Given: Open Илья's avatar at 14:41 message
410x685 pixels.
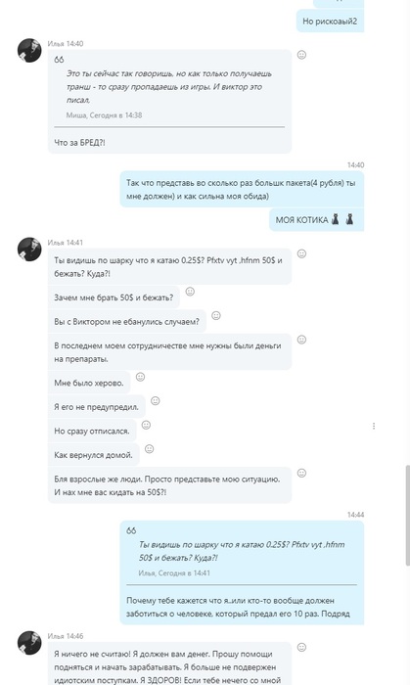Looking at the screenshot, I should [x=29, y=250].
